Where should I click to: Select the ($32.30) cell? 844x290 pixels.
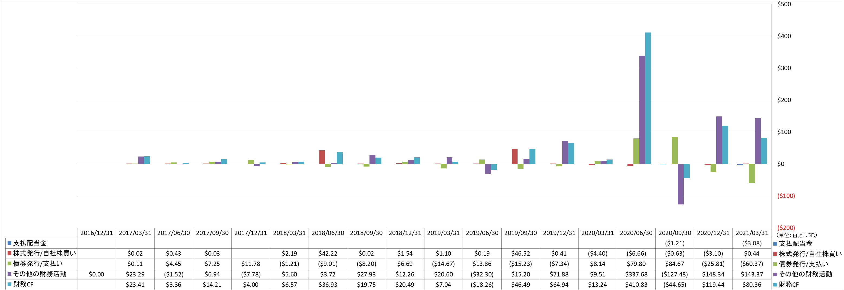pyautogui.click(x=482, y=274)
